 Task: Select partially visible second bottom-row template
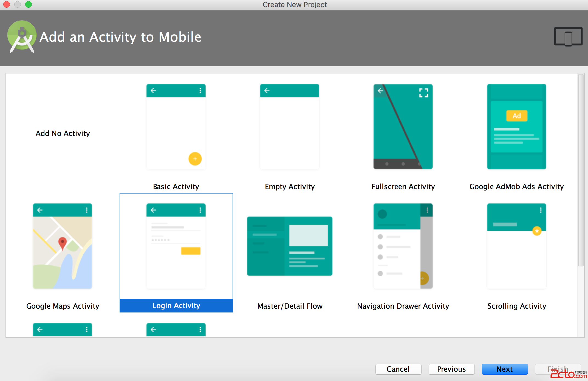(176, 329)
